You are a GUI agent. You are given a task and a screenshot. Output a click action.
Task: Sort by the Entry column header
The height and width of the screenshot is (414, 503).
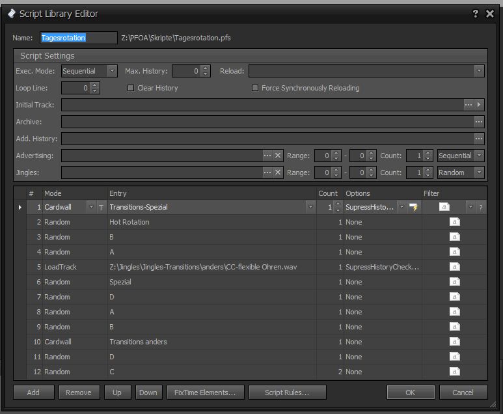(x=211, y=193)
